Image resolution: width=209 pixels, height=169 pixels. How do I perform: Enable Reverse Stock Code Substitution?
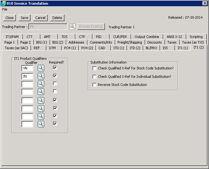[95, 85]
